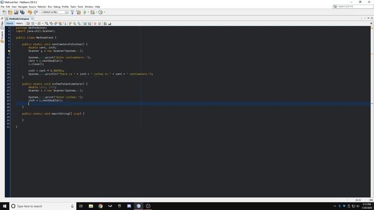Screen dimensions: 374x210
Task: Open the Profile Project dropdown arrow
Action: pyautogui.click(x=104, y=12)
